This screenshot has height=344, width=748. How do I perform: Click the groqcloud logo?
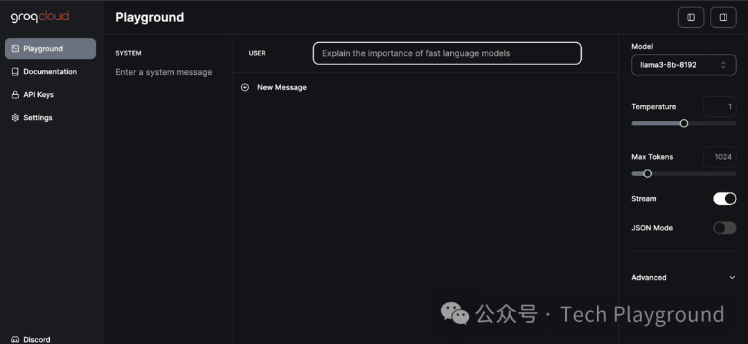40,17
